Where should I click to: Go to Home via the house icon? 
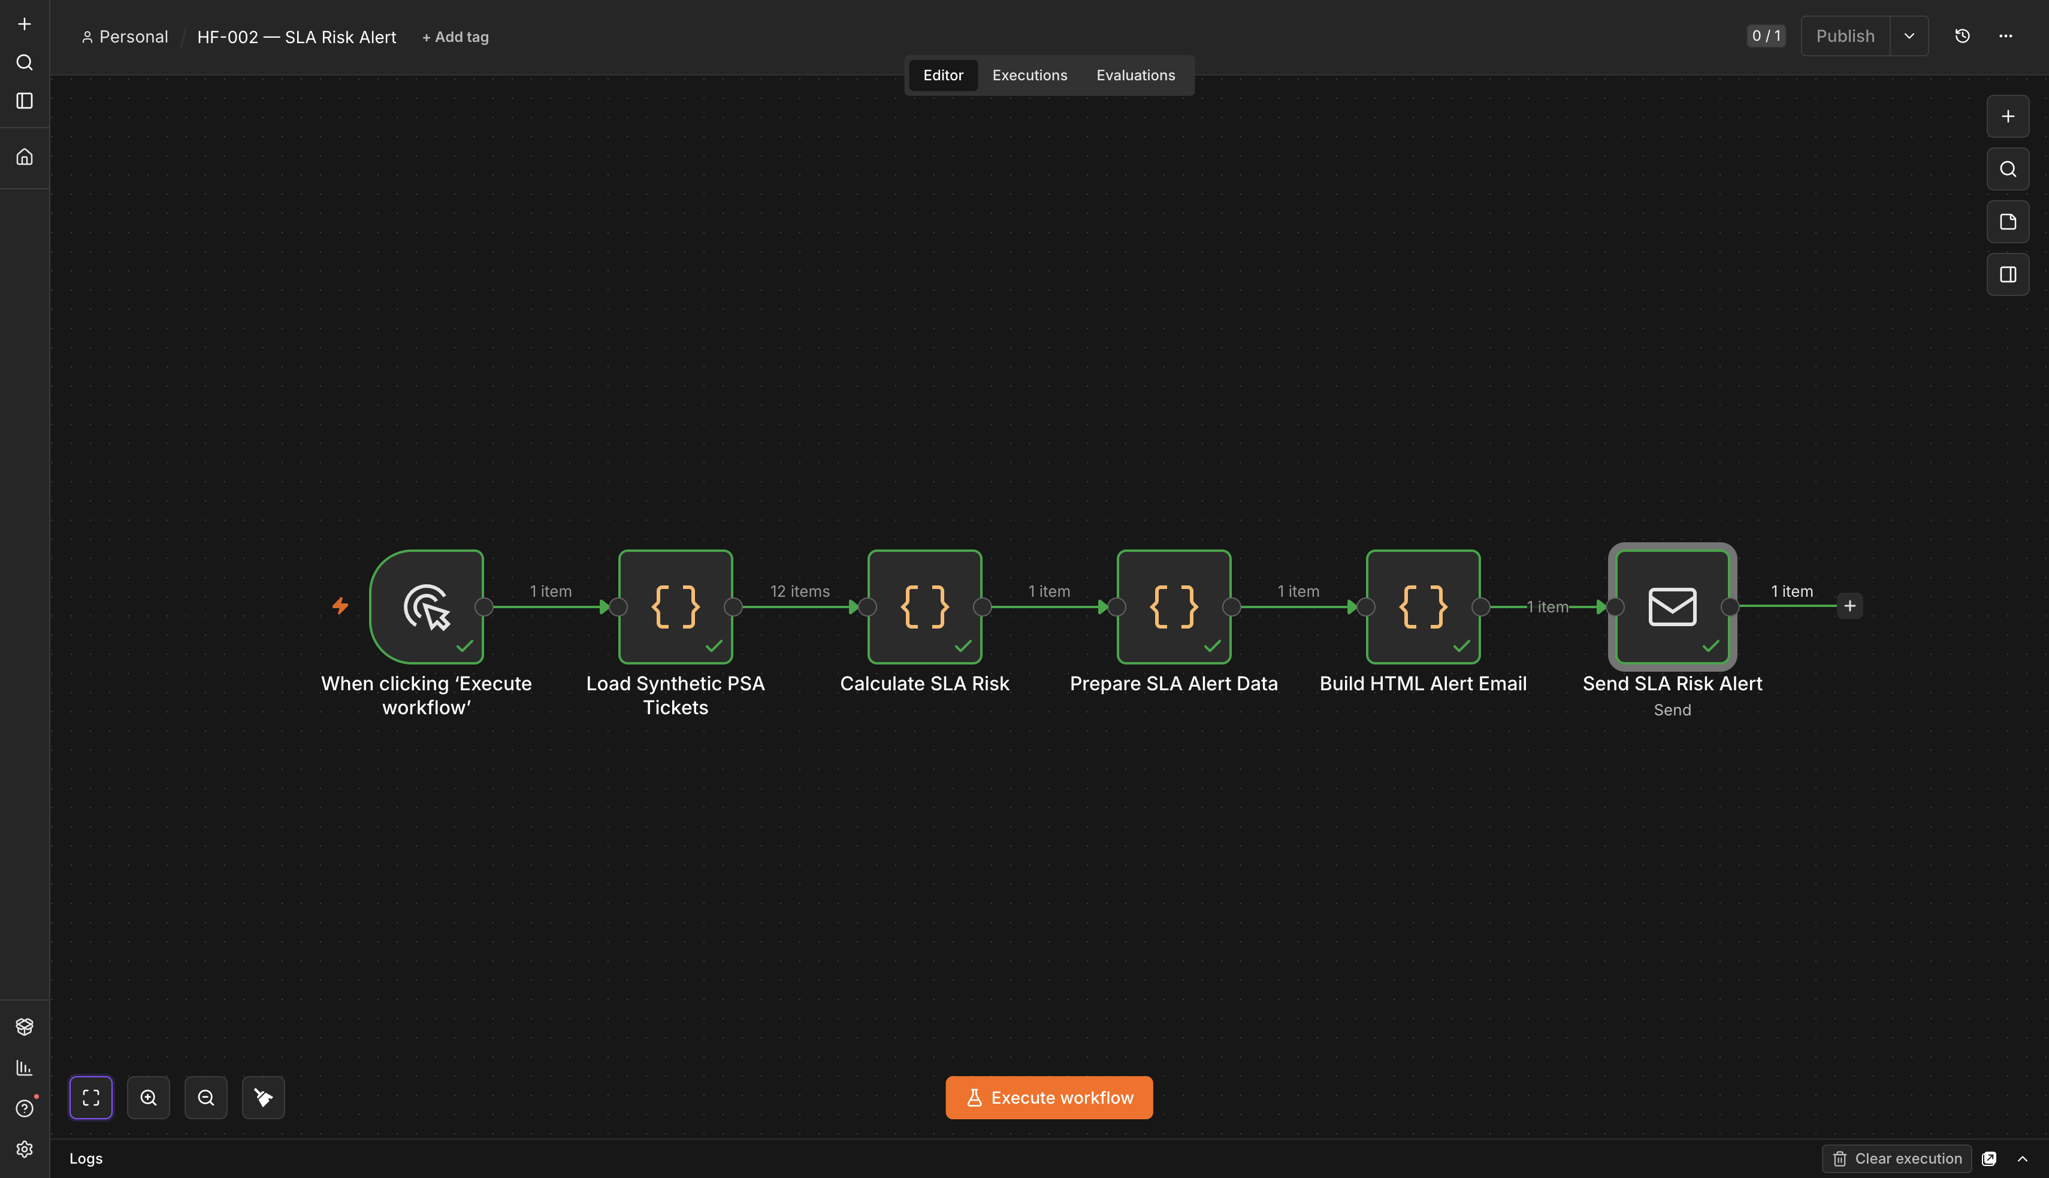tap(25, 157)
